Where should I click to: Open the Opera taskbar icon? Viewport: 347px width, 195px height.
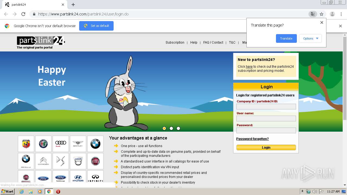(58, 191)
